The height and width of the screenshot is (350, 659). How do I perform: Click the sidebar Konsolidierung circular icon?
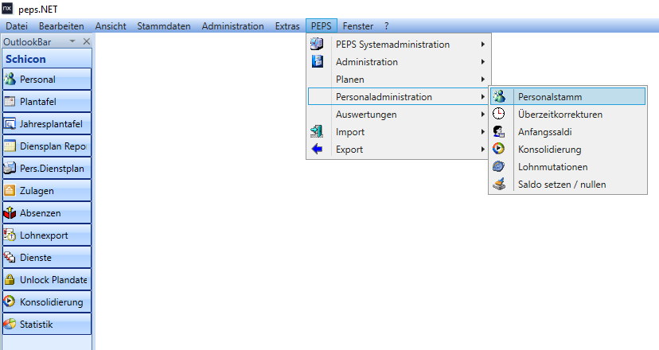click(10, 301)
